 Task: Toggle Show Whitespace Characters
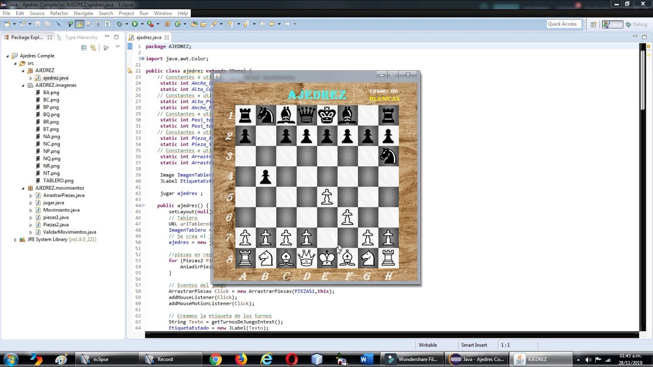pyautogui.click(x=107, y=24)
